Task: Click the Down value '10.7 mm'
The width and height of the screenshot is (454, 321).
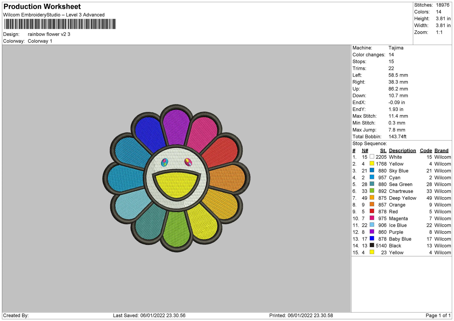Action: coord(398,96)
